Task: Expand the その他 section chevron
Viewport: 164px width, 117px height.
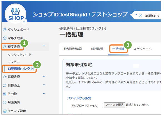Action: tap(44, 94)
